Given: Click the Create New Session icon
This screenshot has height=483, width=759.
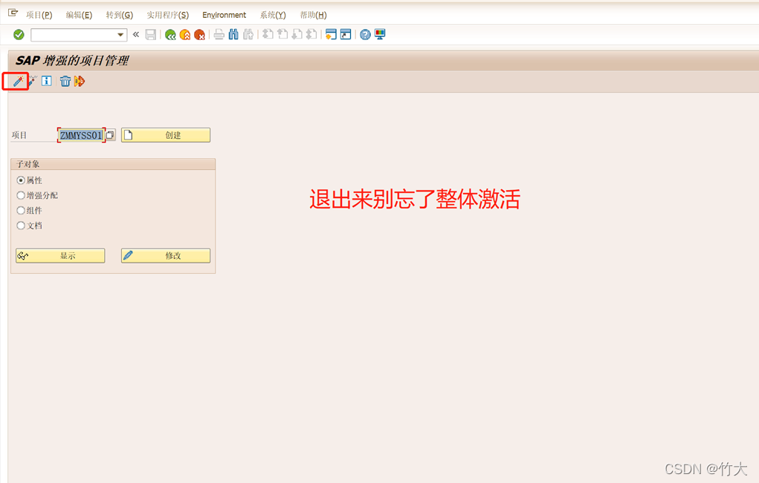Looking at the screenshot, I should (331, 34).
